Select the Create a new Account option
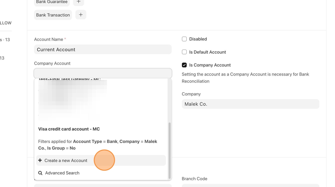This screenshot has height=187, width=335. [x=66, y=160]
